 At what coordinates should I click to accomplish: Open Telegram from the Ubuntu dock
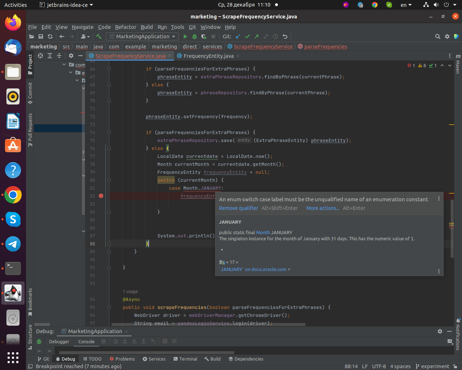click(x=13, y=244)
